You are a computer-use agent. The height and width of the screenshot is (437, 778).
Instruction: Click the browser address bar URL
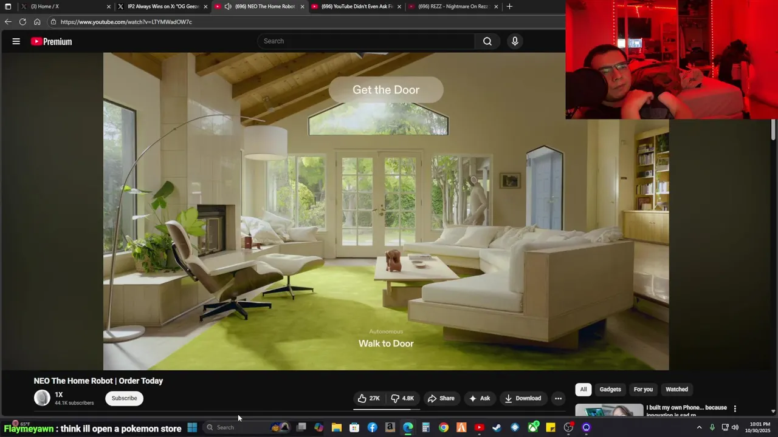pos(126,22)
